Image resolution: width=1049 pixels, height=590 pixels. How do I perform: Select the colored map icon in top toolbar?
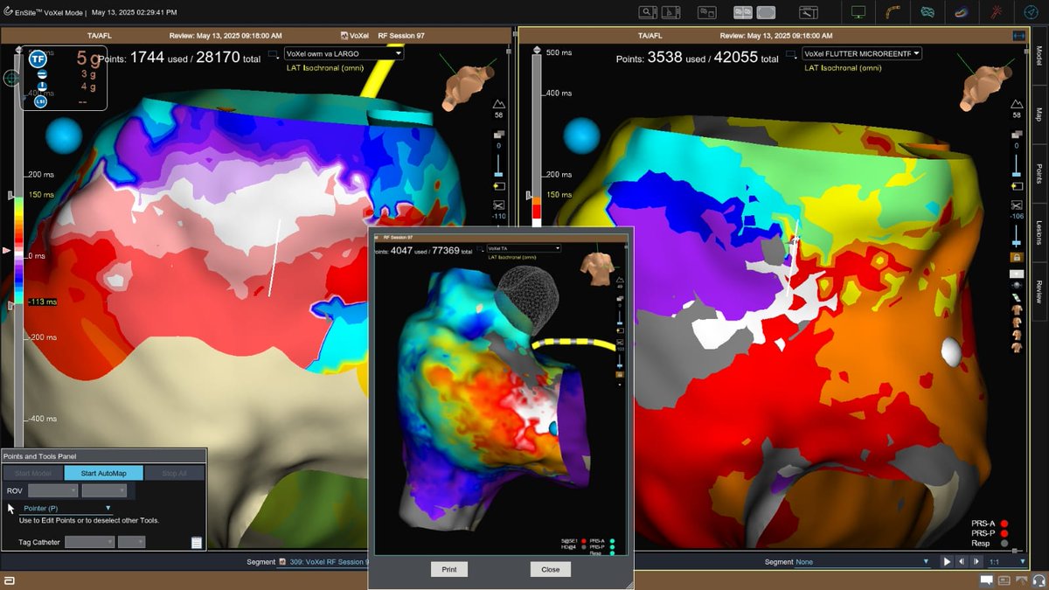click(962, 12)
